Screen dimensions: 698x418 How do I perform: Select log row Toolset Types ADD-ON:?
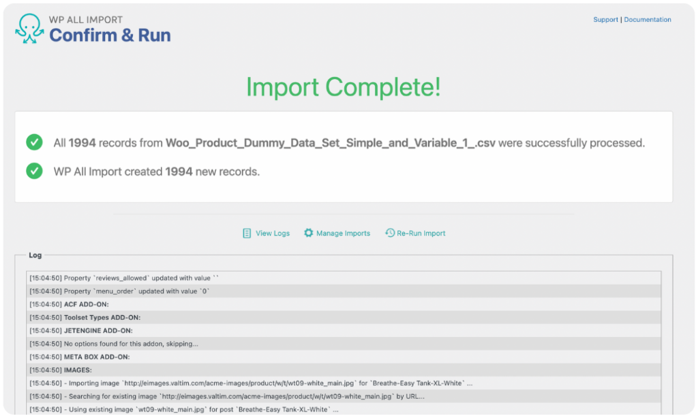[344, 317]
